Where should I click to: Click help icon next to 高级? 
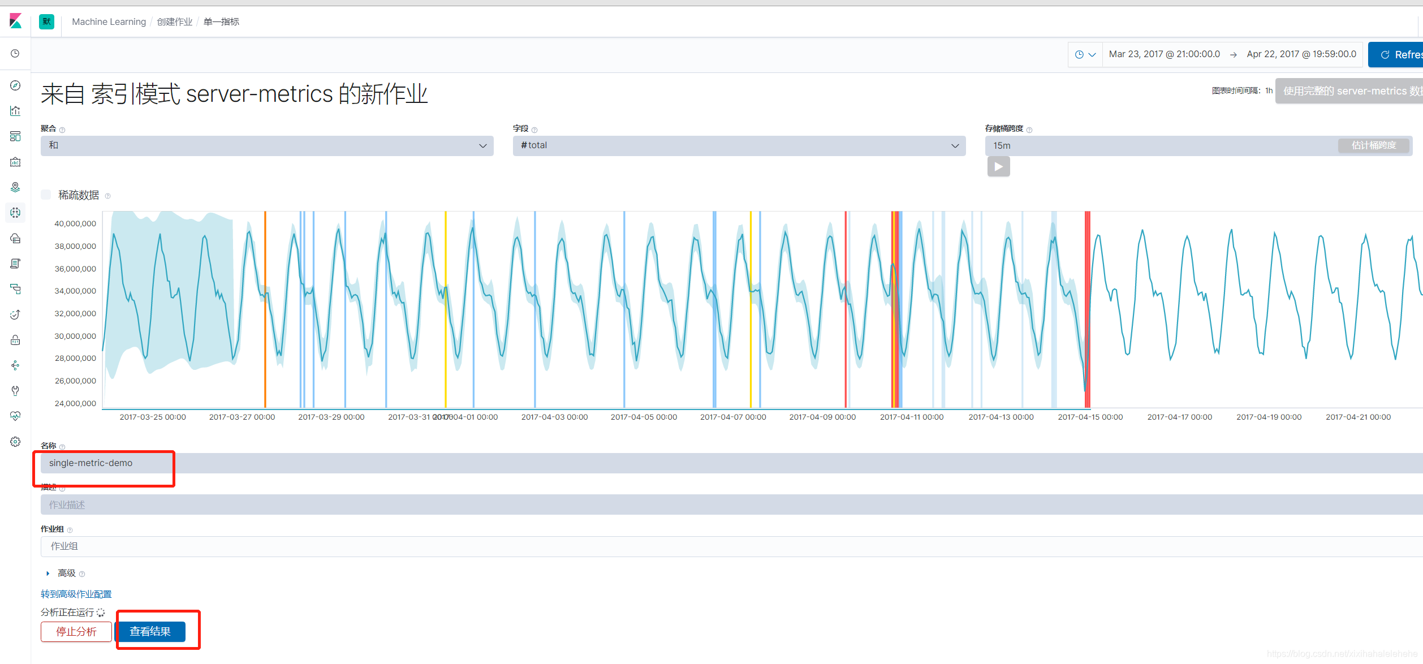click(x=82, y=574)
